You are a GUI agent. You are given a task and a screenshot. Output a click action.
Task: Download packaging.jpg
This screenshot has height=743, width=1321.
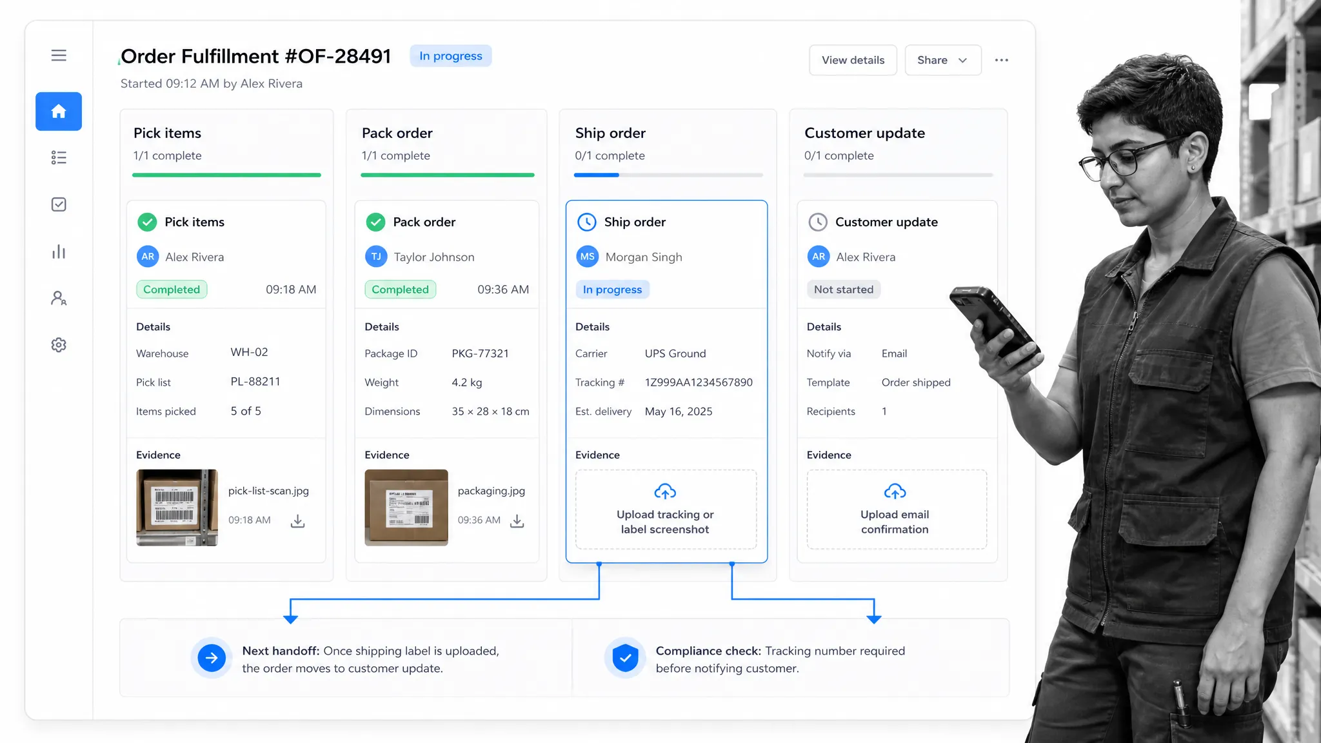(x=517, y=521)
